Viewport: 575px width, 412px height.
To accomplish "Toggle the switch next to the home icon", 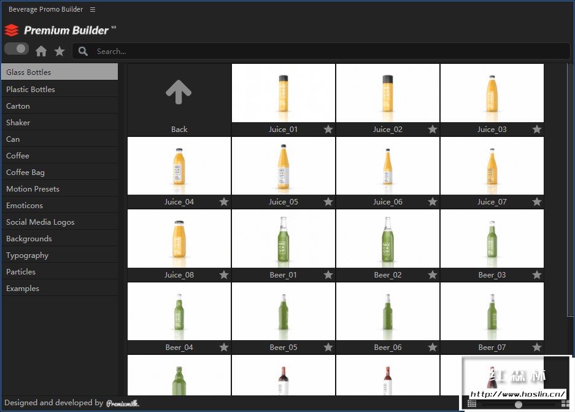I will click(x=17, y=49).
